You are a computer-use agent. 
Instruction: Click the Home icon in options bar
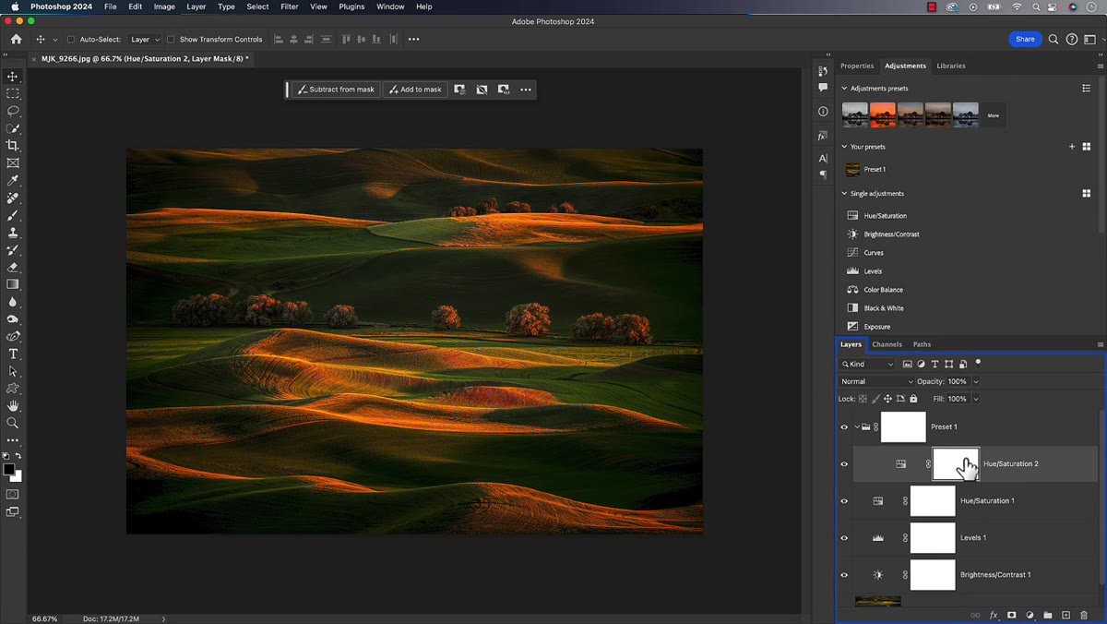point(16,40)
